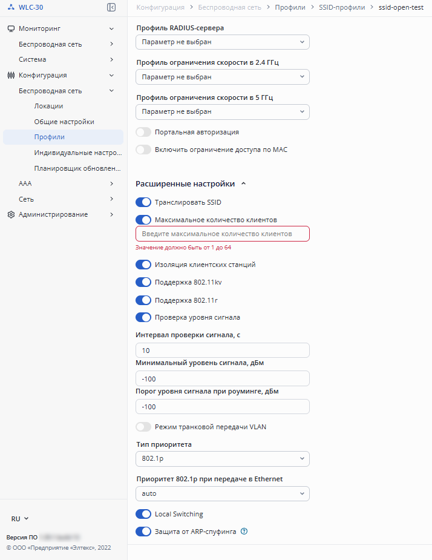Turn off the Local Switching toggle
The width and height of the screenshot is (432, 560).
[x=143, y=514]
